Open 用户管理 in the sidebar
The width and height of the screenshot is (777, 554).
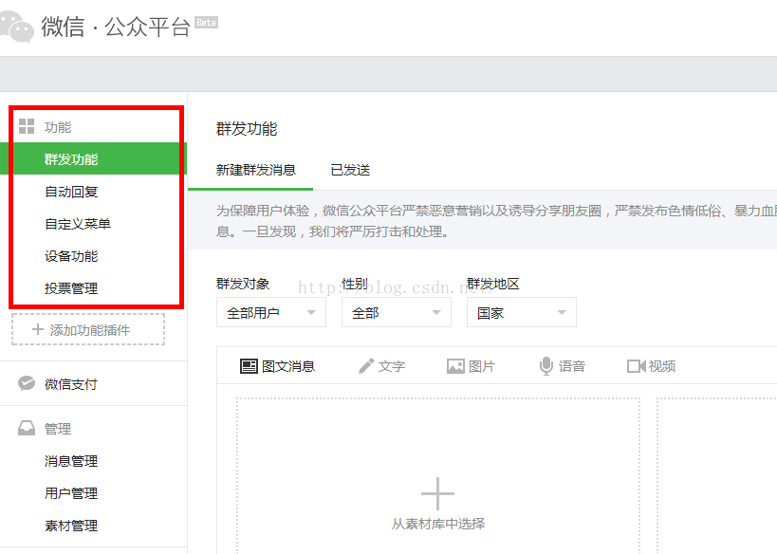click(x=71, y=493)
